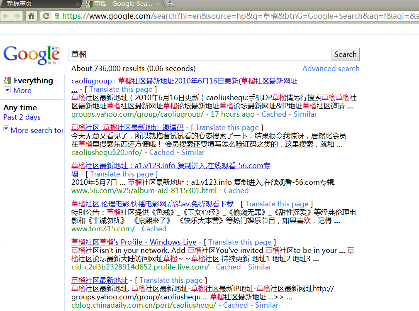Viewport: 419px width, 311px height.
Task: Click the Search button
Action: [x=346, y=54]
